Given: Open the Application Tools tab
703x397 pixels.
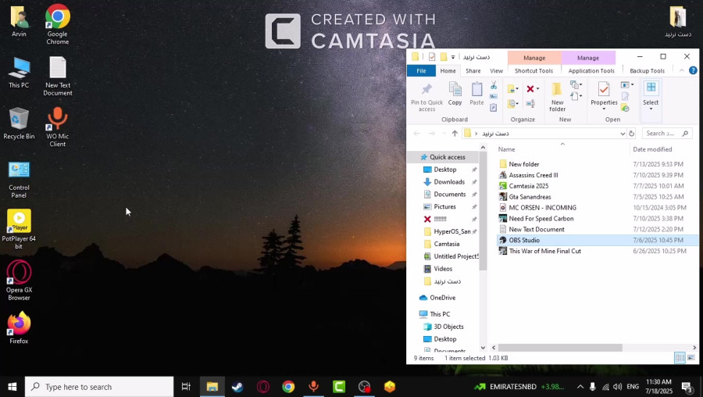Looking at the screenshot, I should (591, 70).
